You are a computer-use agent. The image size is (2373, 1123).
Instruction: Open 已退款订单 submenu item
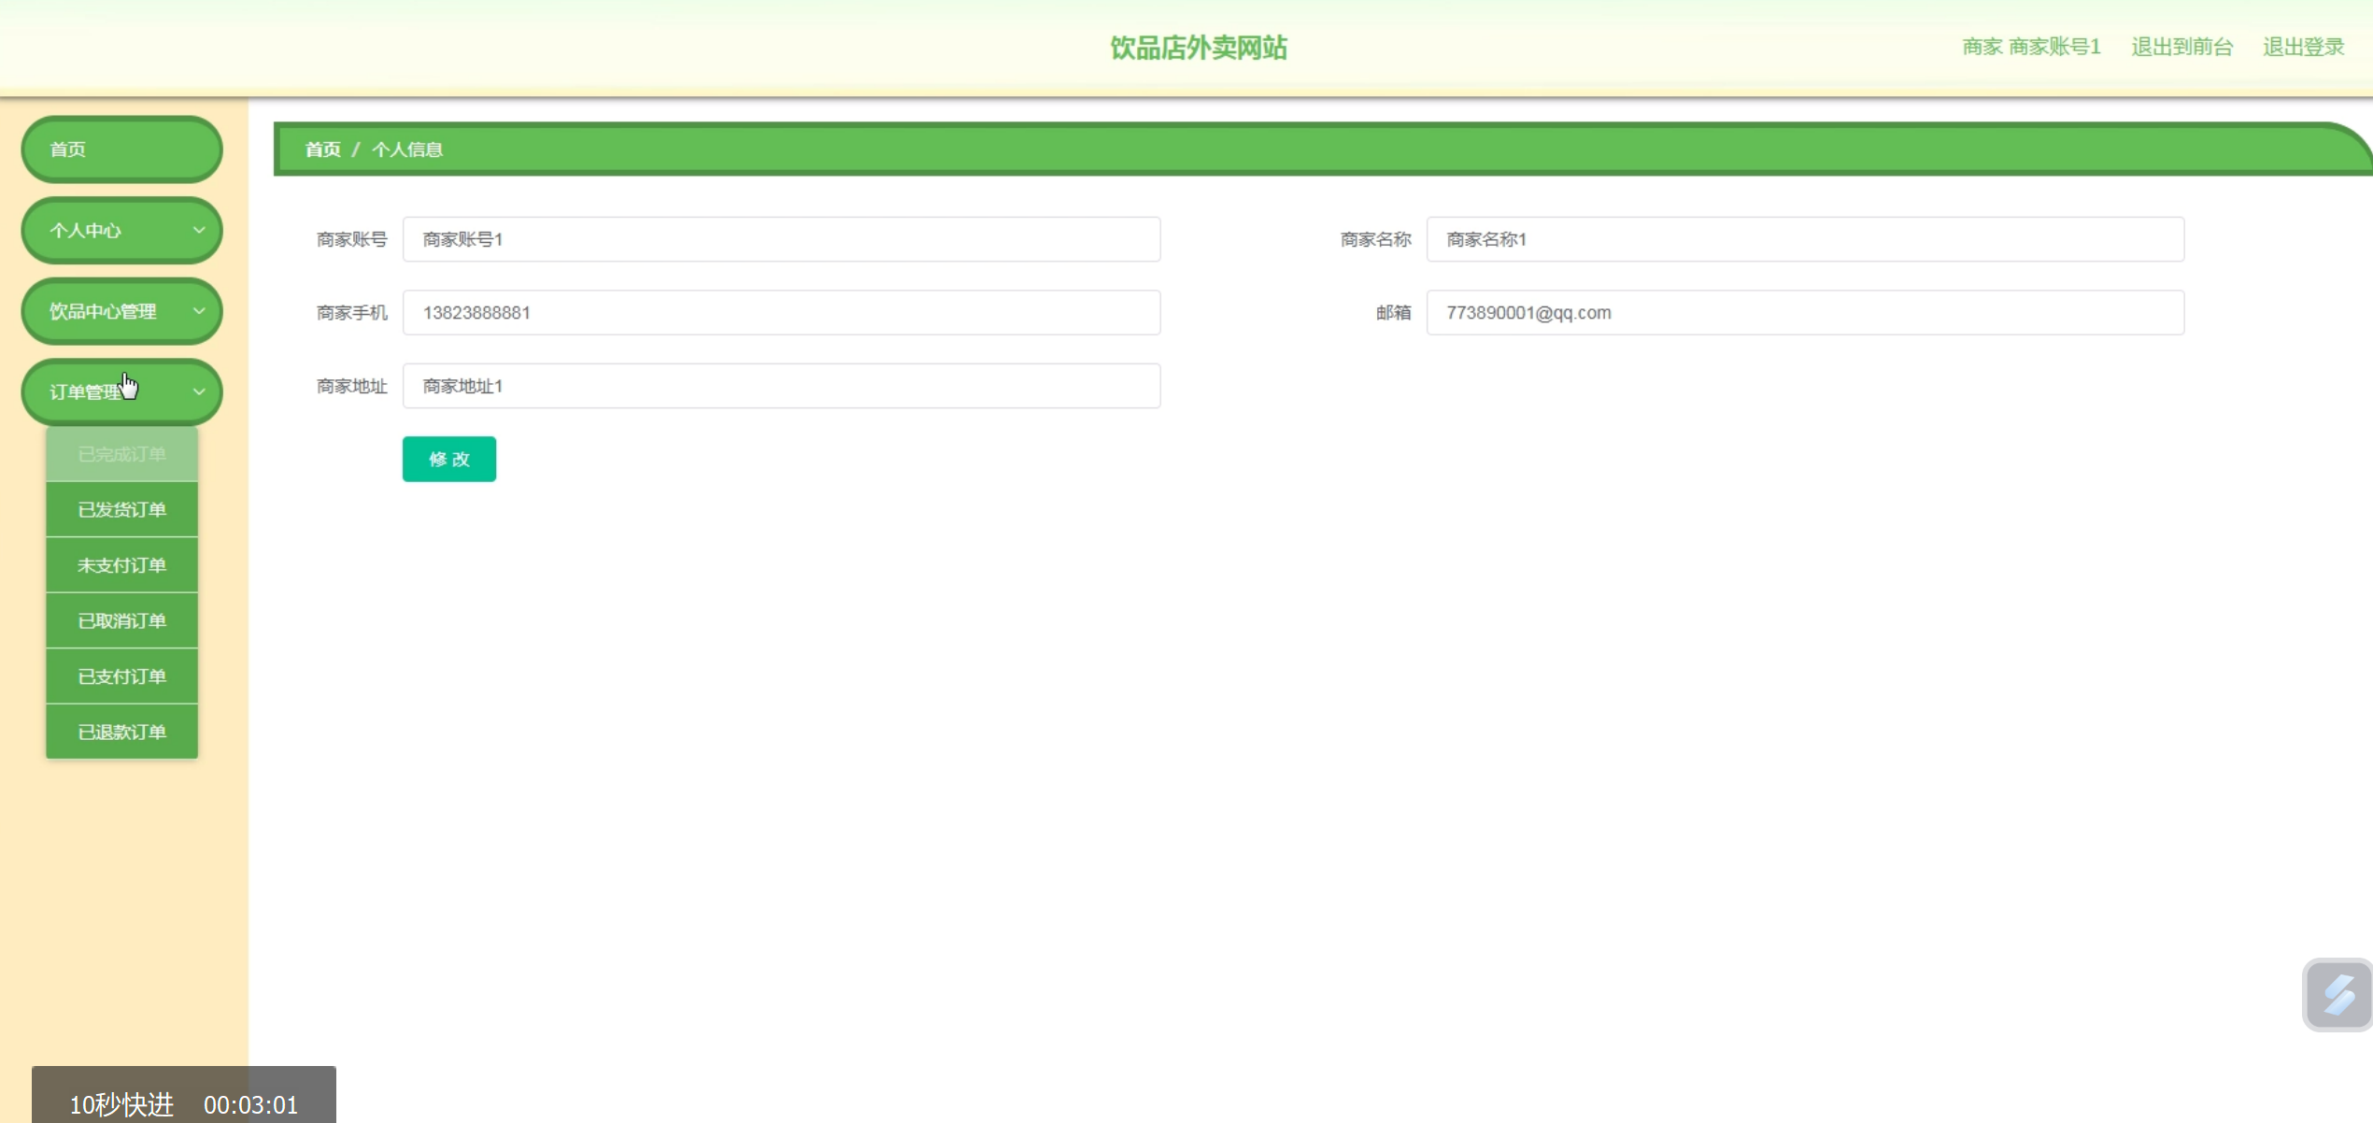(121, 732)
